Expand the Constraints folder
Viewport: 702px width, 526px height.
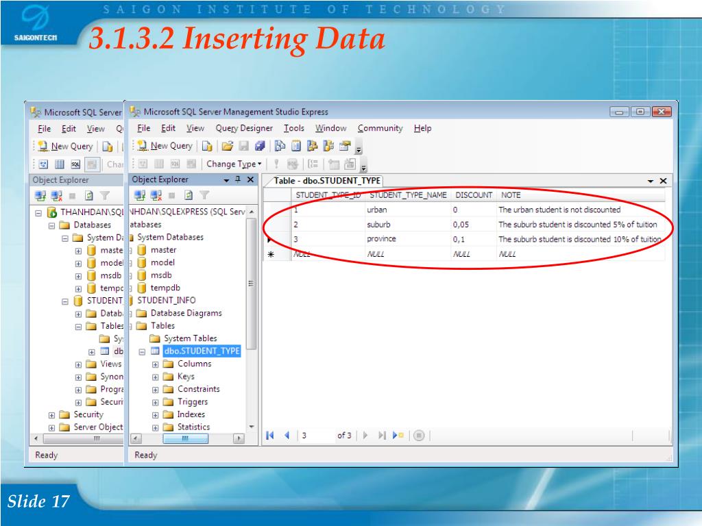pyautogui.click(x=156, y=390)
